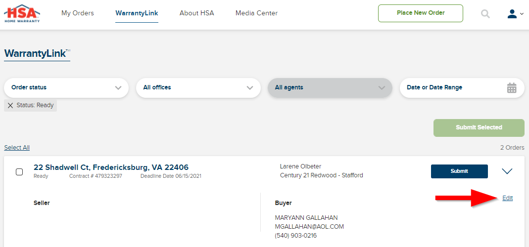Go to My Orders menu item
Viewport: 529px width, 247px height.
(78, 13)
